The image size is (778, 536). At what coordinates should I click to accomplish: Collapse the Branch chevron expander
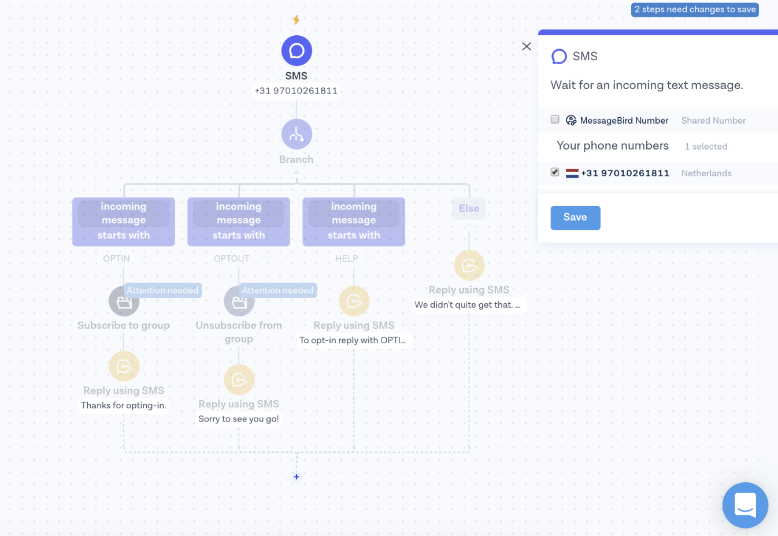(297, 173)
